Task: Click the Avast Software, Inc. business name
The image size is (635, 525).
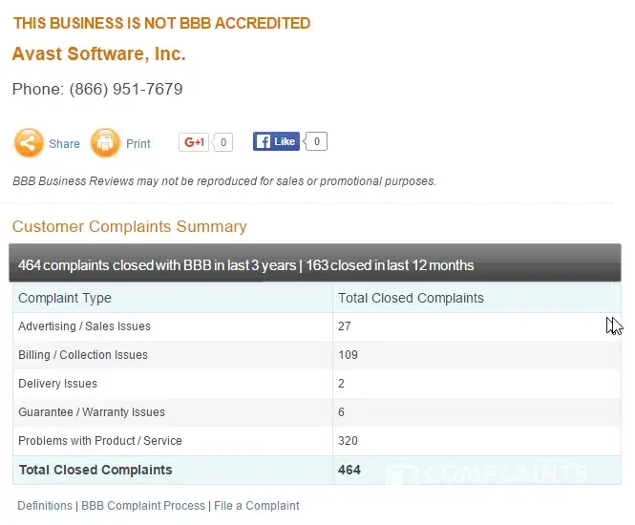Action: click(x=98, y=54)
